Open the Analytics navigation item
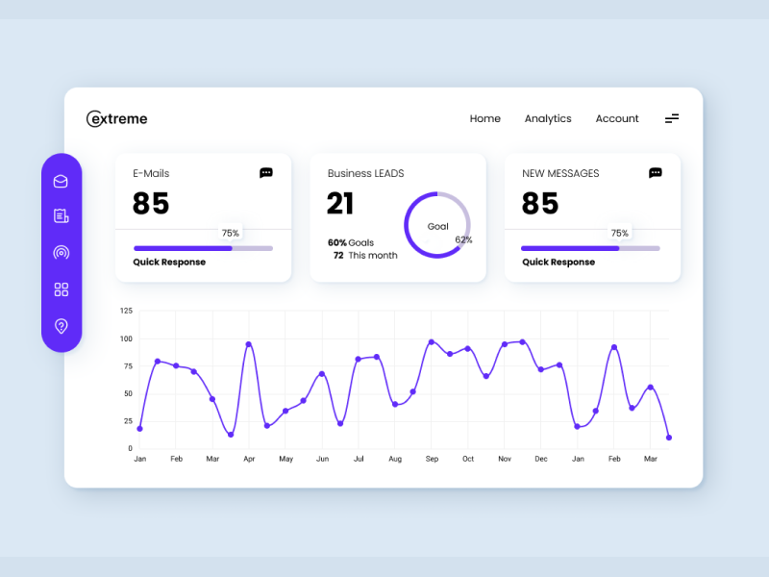Image resolution: width=769 pixels, height=577 pixels. [548, 118]
